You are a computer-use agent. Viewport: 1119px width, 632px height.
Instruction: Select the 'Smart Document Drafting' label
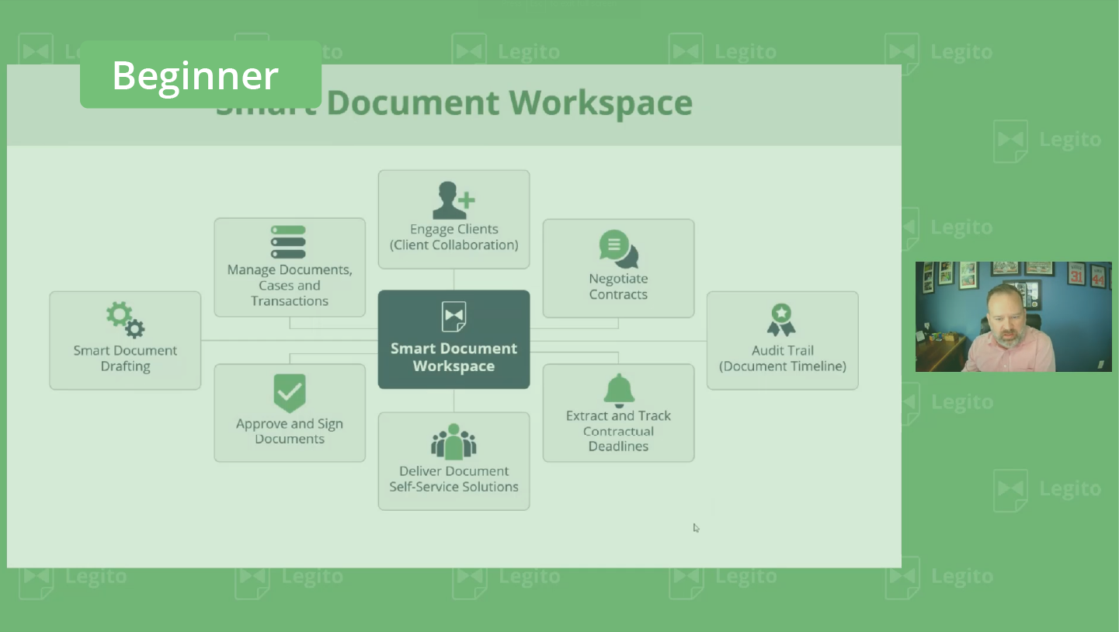[x=125, y=358]
